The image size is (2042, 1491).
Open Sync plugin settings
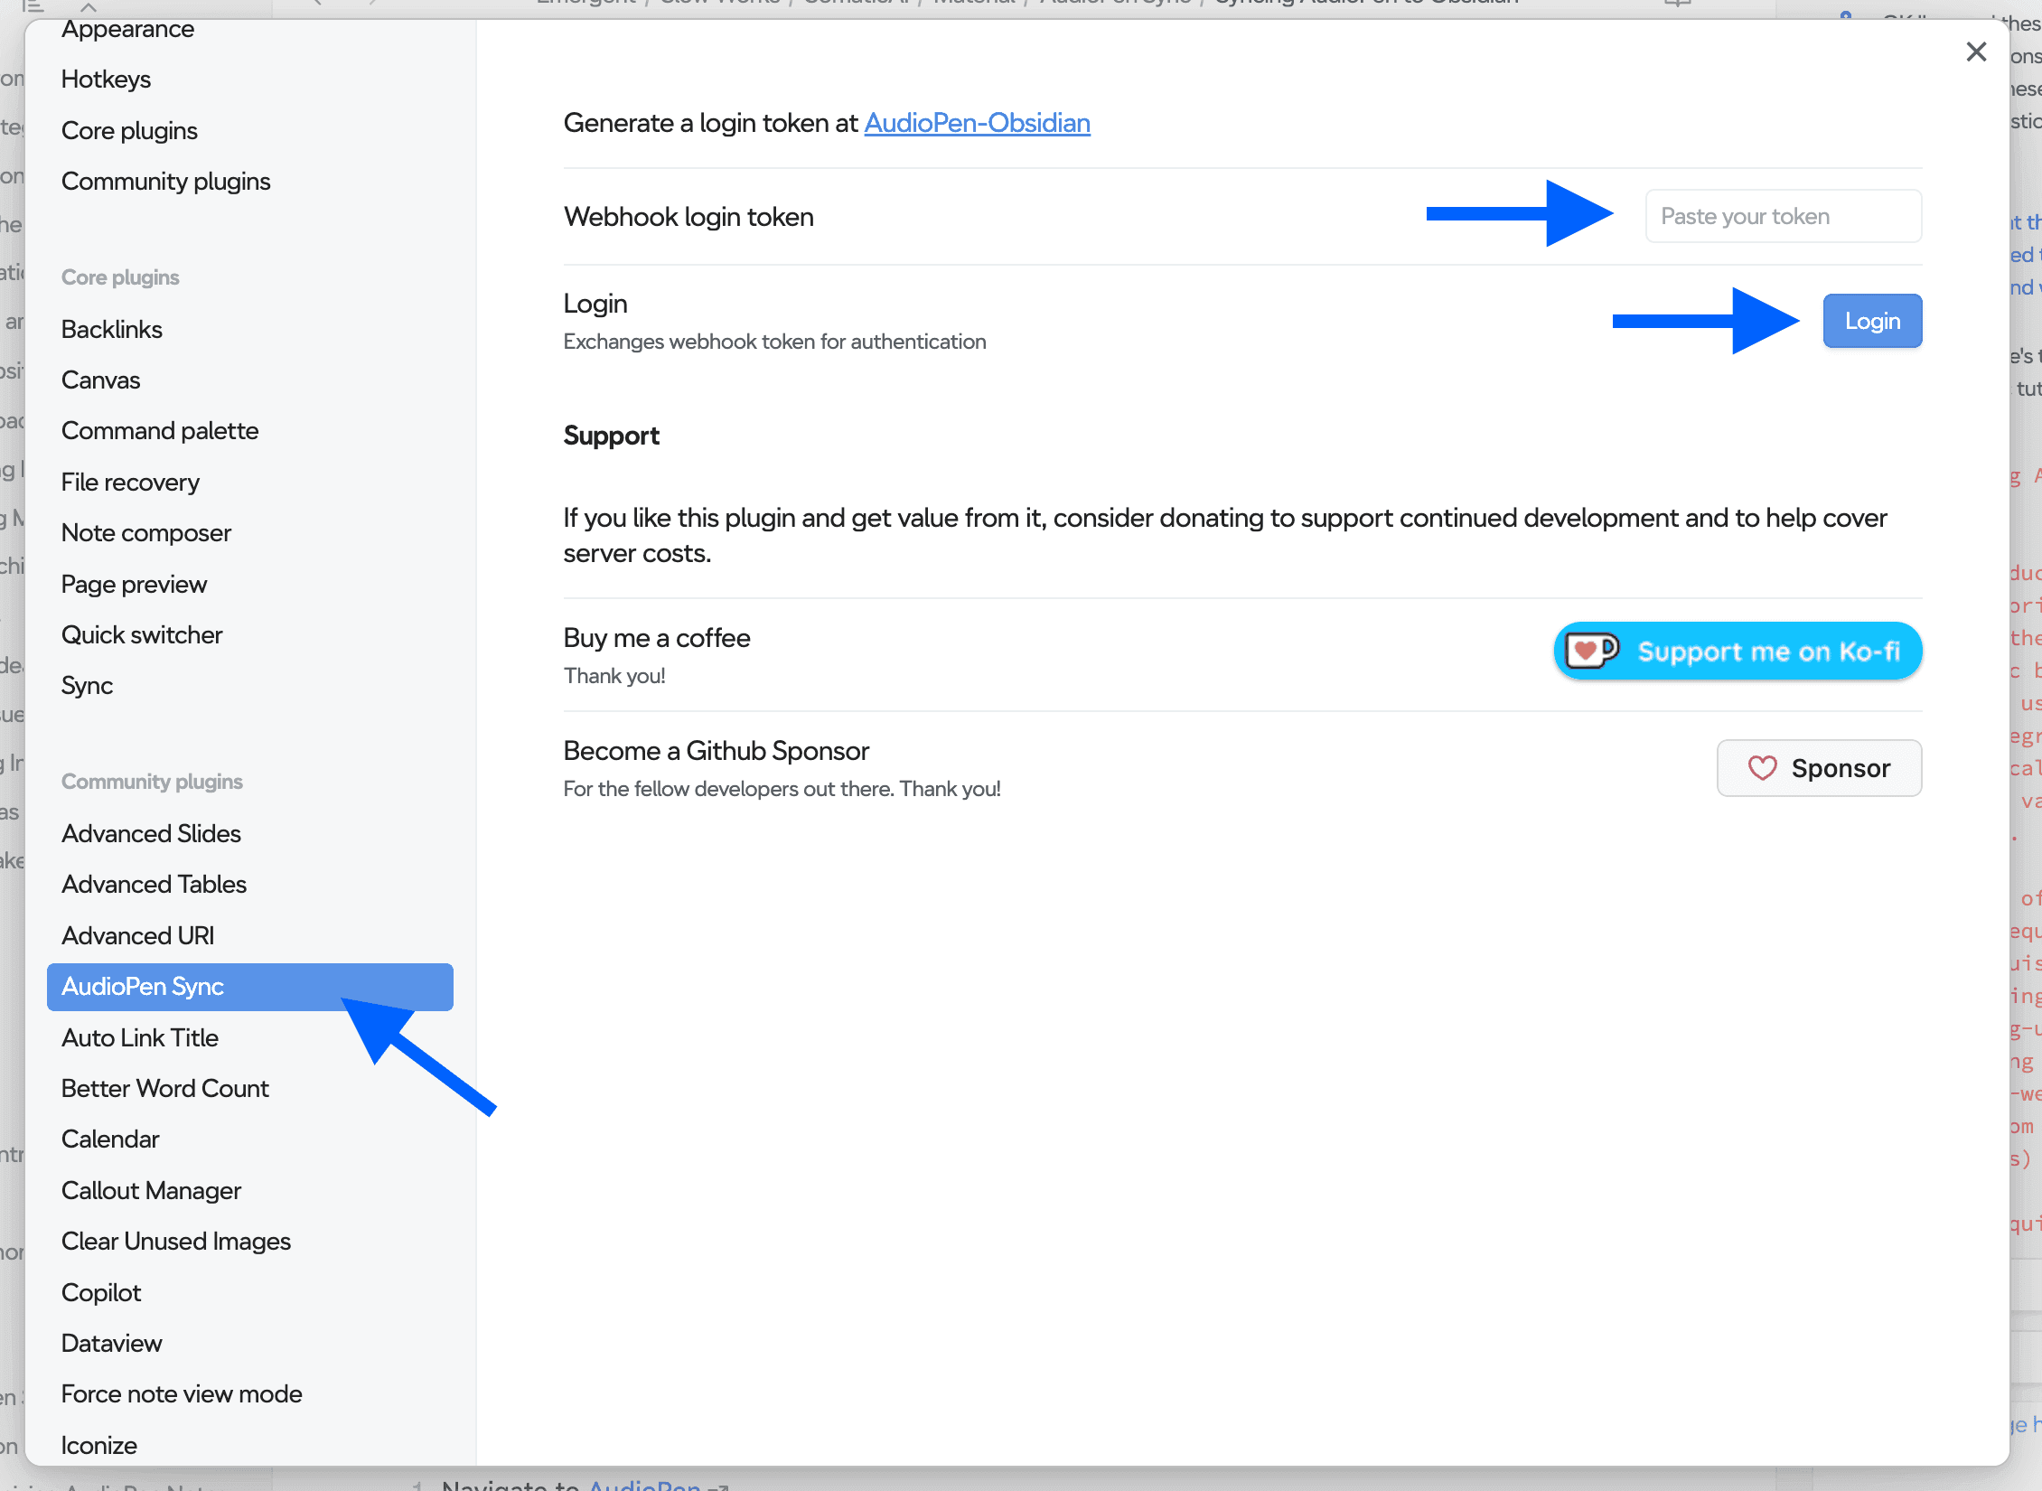[x=87, y=685]
